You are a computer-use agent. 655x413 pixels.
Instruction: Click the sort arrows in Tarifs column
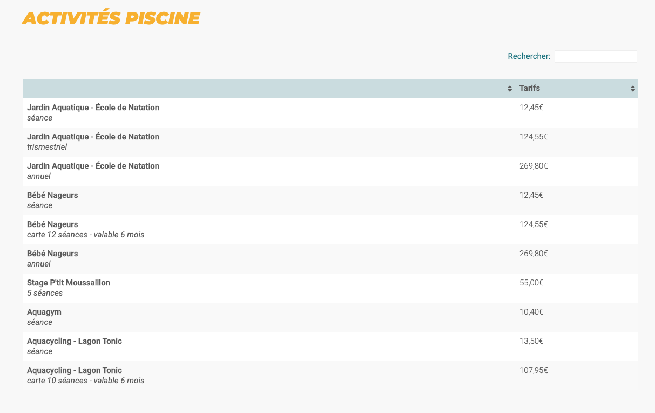[632, 89]
